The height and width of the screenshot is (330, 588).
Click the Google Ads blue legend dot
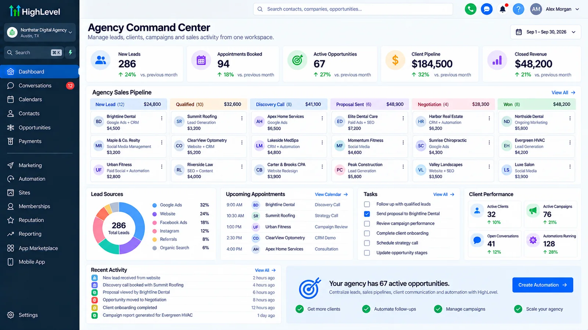coord(155,205)
